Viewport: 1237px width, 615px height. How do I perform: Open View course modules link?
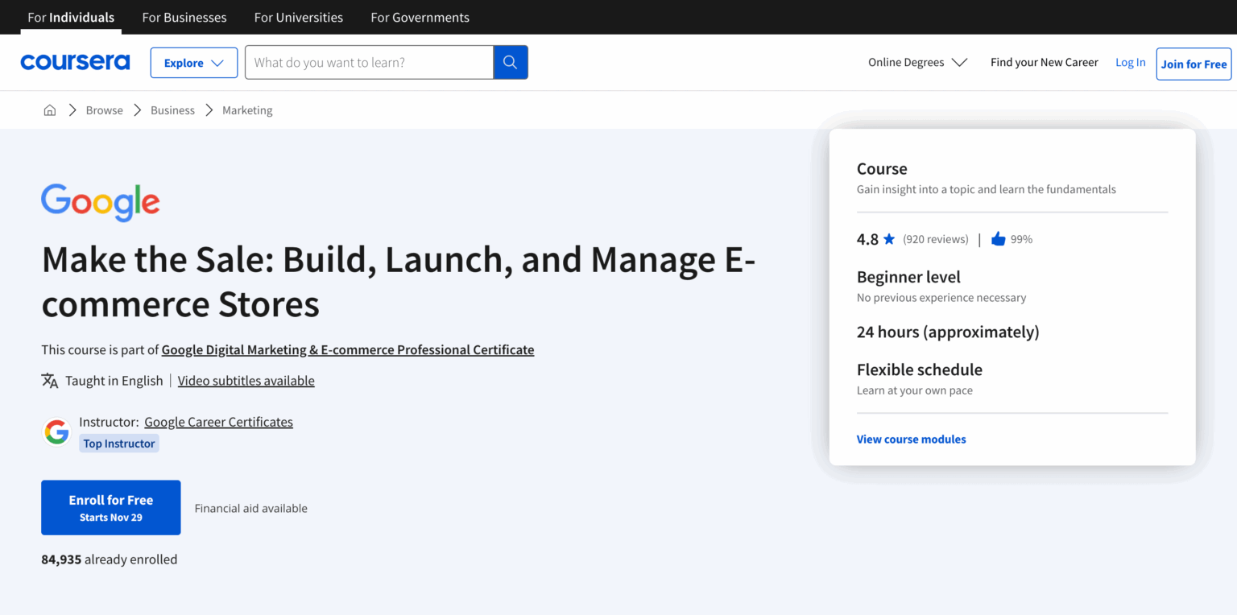tap(911, 440)
